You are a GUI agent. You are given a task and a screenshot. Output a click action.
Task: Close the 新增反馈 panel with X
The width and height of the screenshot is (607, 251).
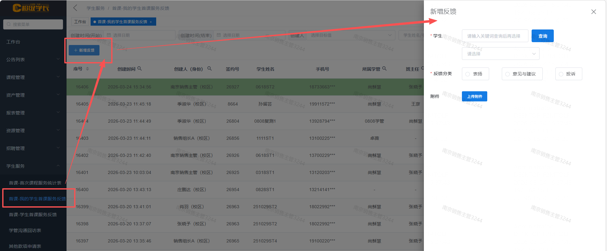[x=593, y=12]
